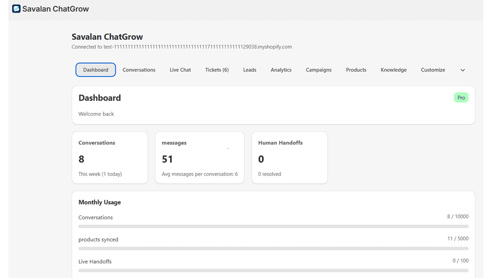495x278 pixels.
Task: Select the Human Handoffs stat card
Action: pyautogui.click(x=289, y=158)
